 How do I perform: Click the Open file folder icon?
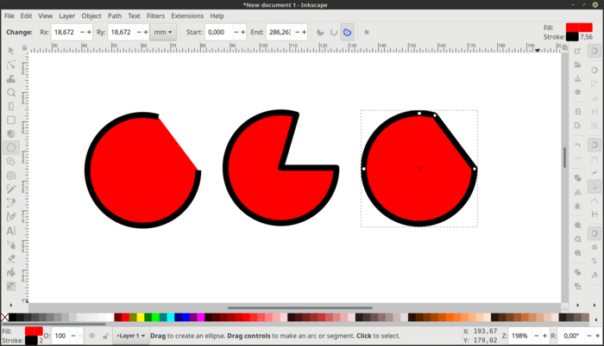(x=577, y=65)
